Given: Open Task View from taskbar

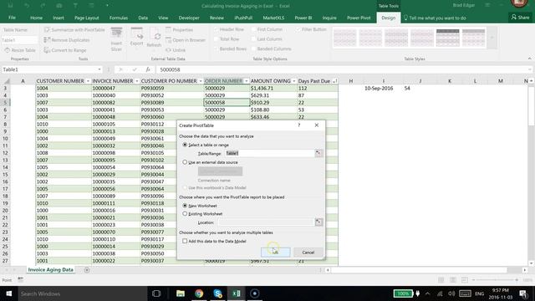Looking at the screenshot, I should 156,293.
